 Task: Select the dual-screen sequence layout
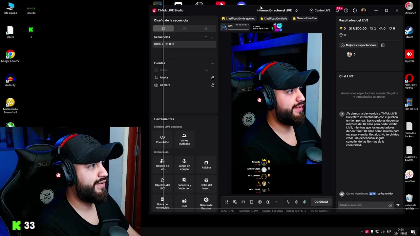point(205,29)
